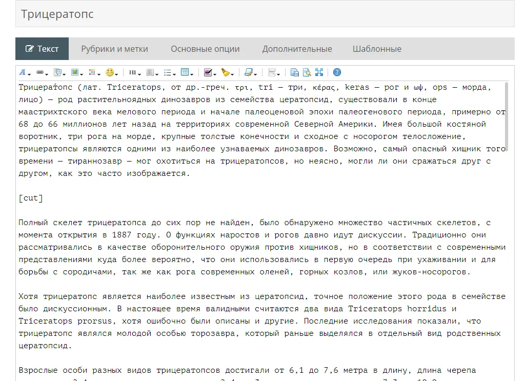
Task: Open the color grid palette
Action: (92, 72)
